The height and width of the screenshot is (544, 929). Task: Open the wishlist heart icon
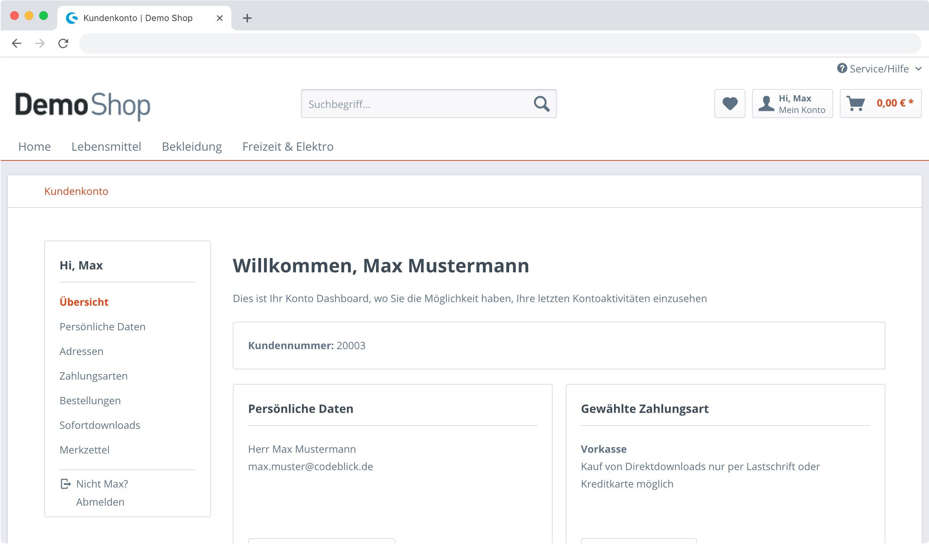pyautogui.click(x=730, y=104)
